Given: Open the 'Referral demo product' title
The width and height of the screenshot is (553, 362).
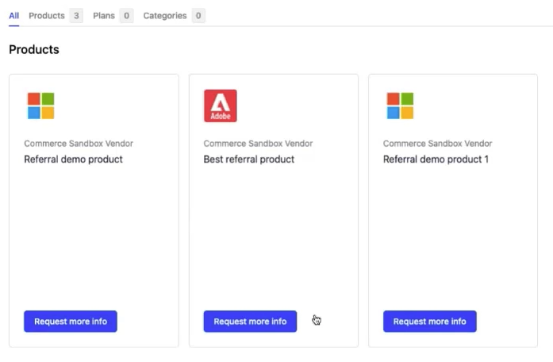Looking at the screenshot, I should (x=73, y=160).
